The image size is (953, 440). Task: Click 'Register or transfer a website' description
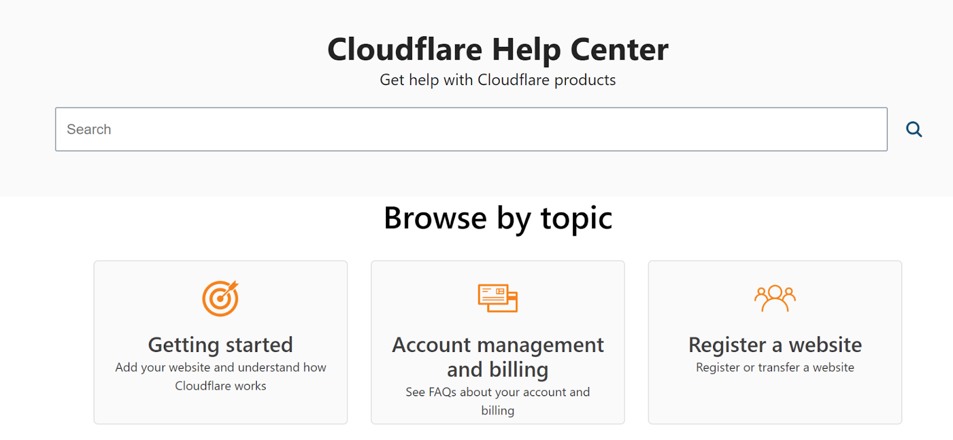775,367
